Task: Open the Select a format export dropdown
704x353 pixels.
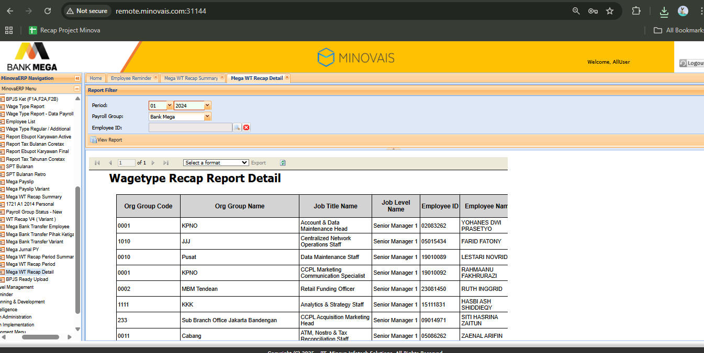Action: (216, 163)
